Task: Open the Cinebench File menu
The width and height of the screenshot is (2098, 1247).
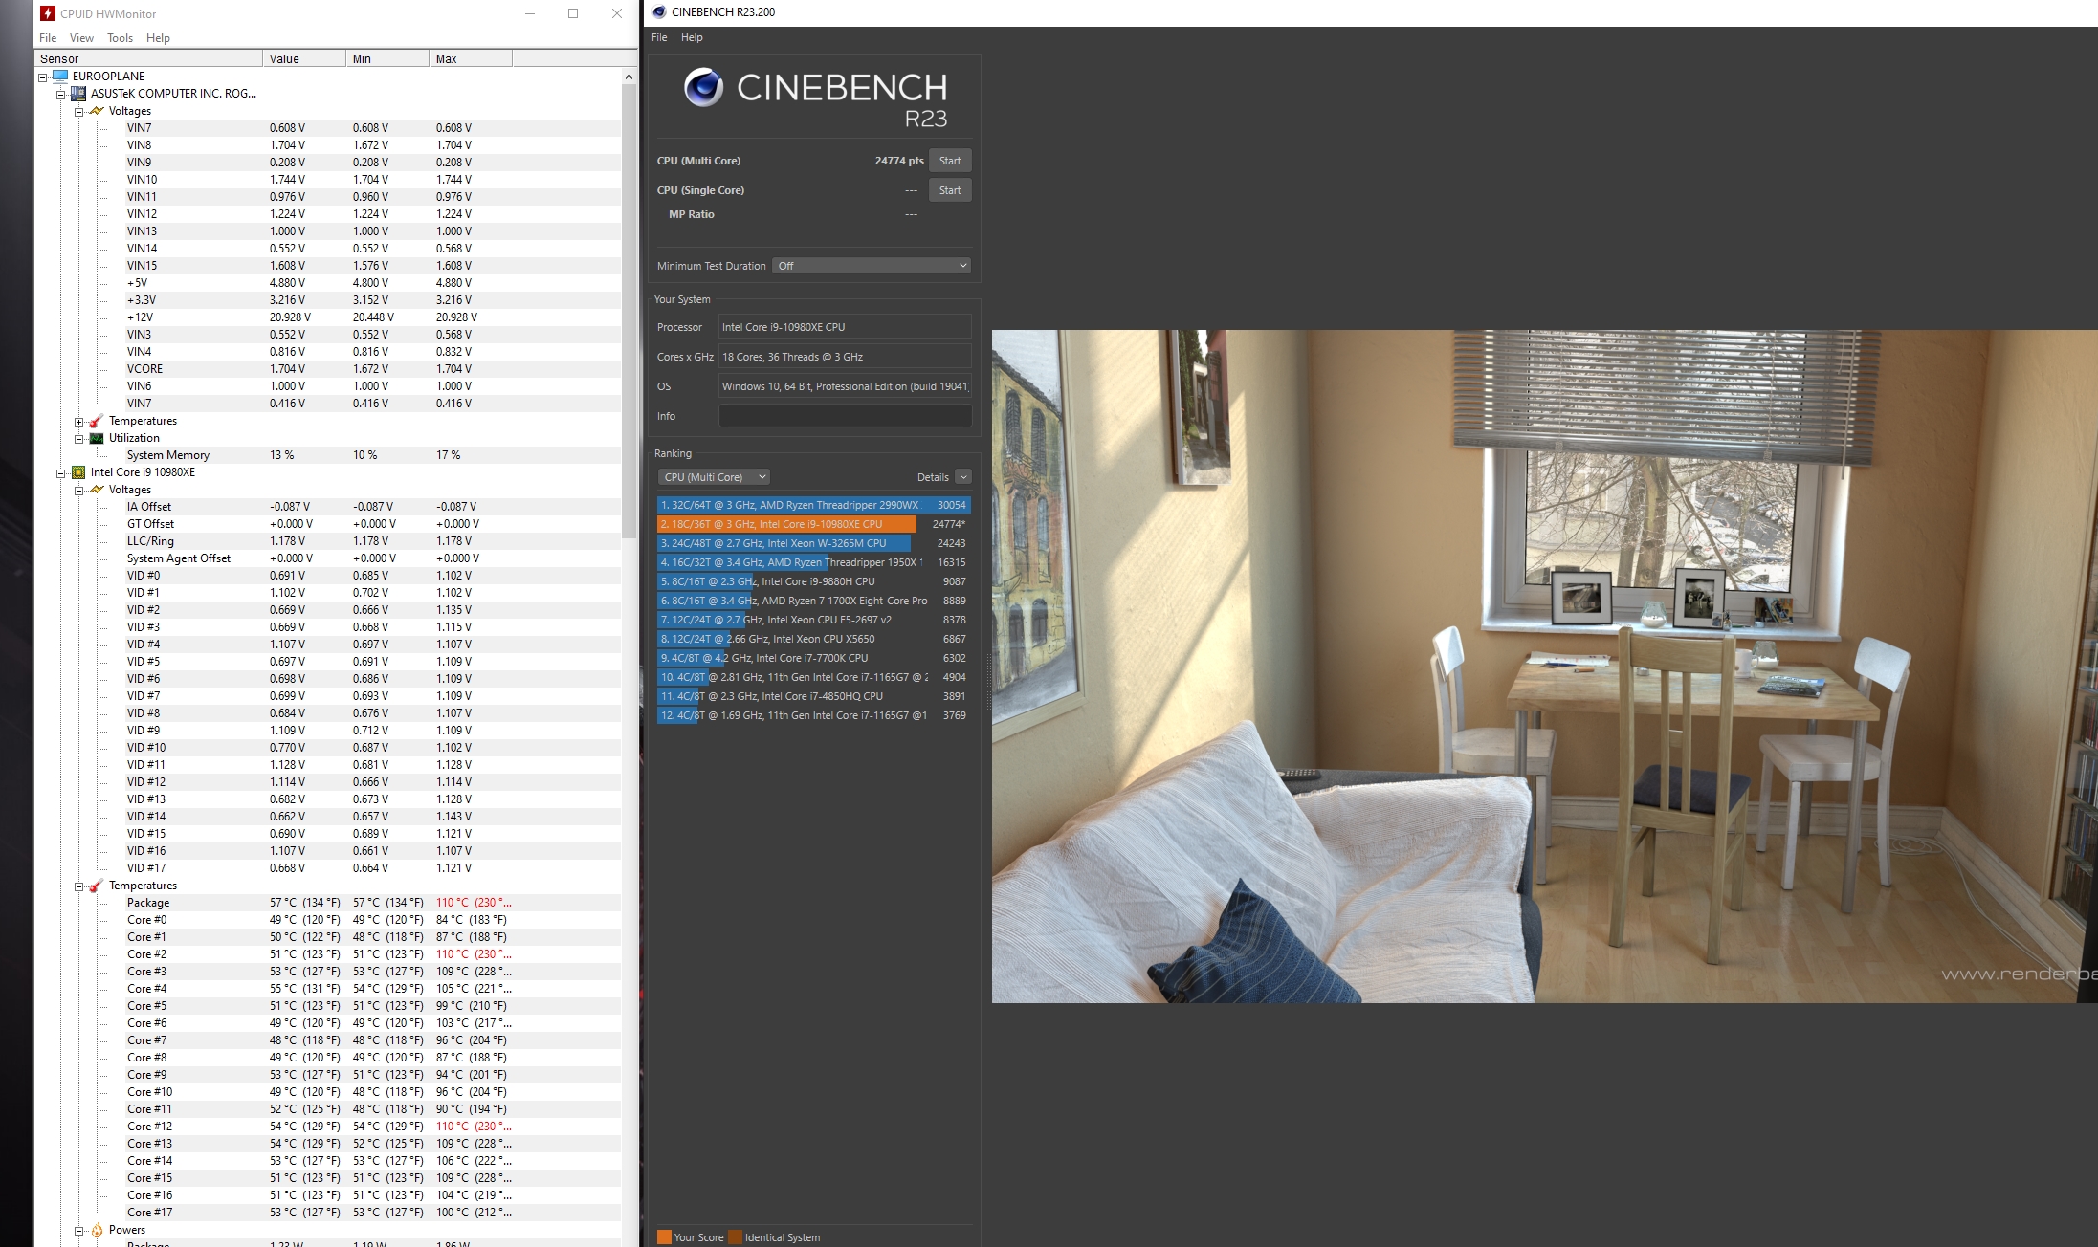Action: [x=659, y=37]
